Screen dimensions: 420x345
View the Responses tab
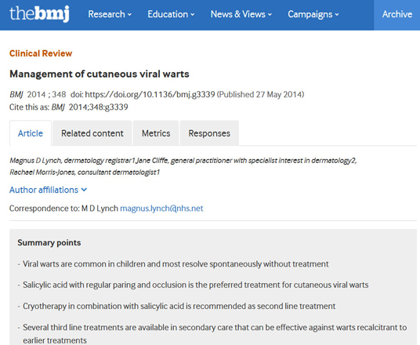[209, 133]
